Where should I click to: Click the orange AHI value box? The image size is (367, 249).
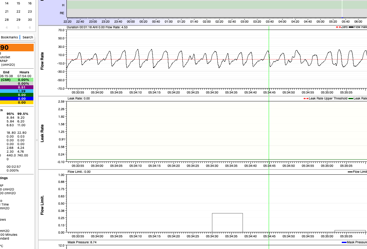point(17,48)
